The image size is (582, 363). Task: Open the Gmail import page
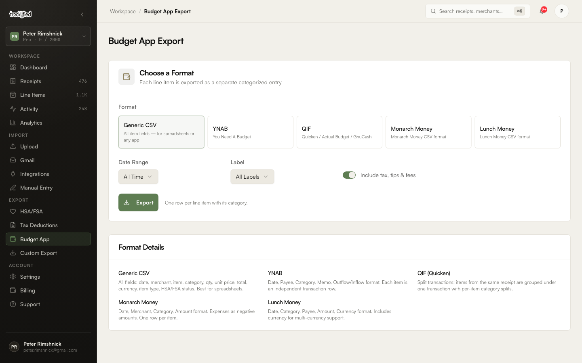48,160
